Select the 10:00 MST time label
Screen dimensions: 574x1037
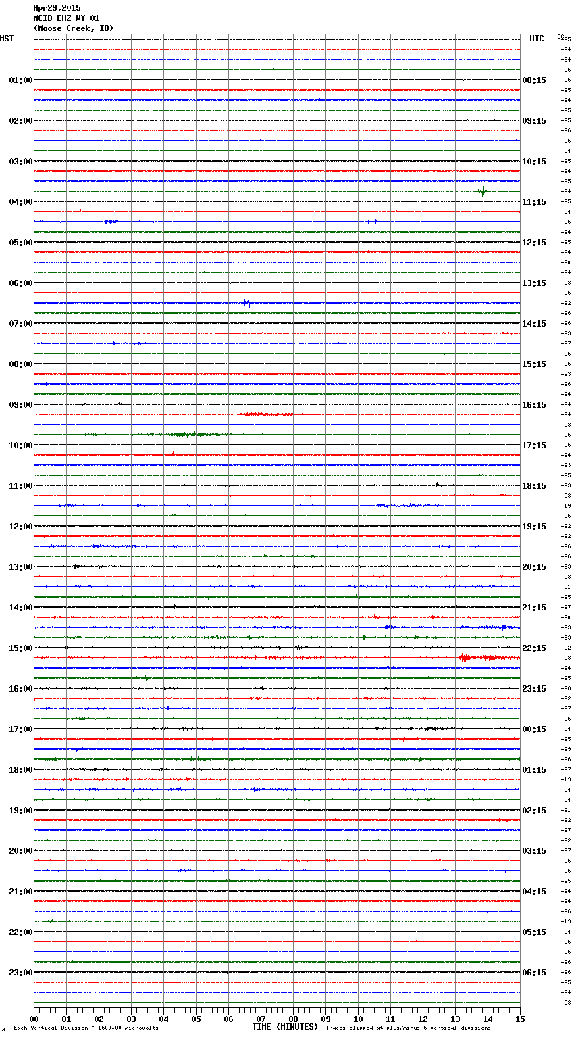[x=21, y=445]
